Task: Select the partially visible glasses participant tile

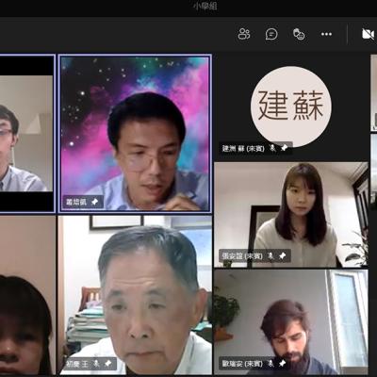Action: tap(26, 134)
